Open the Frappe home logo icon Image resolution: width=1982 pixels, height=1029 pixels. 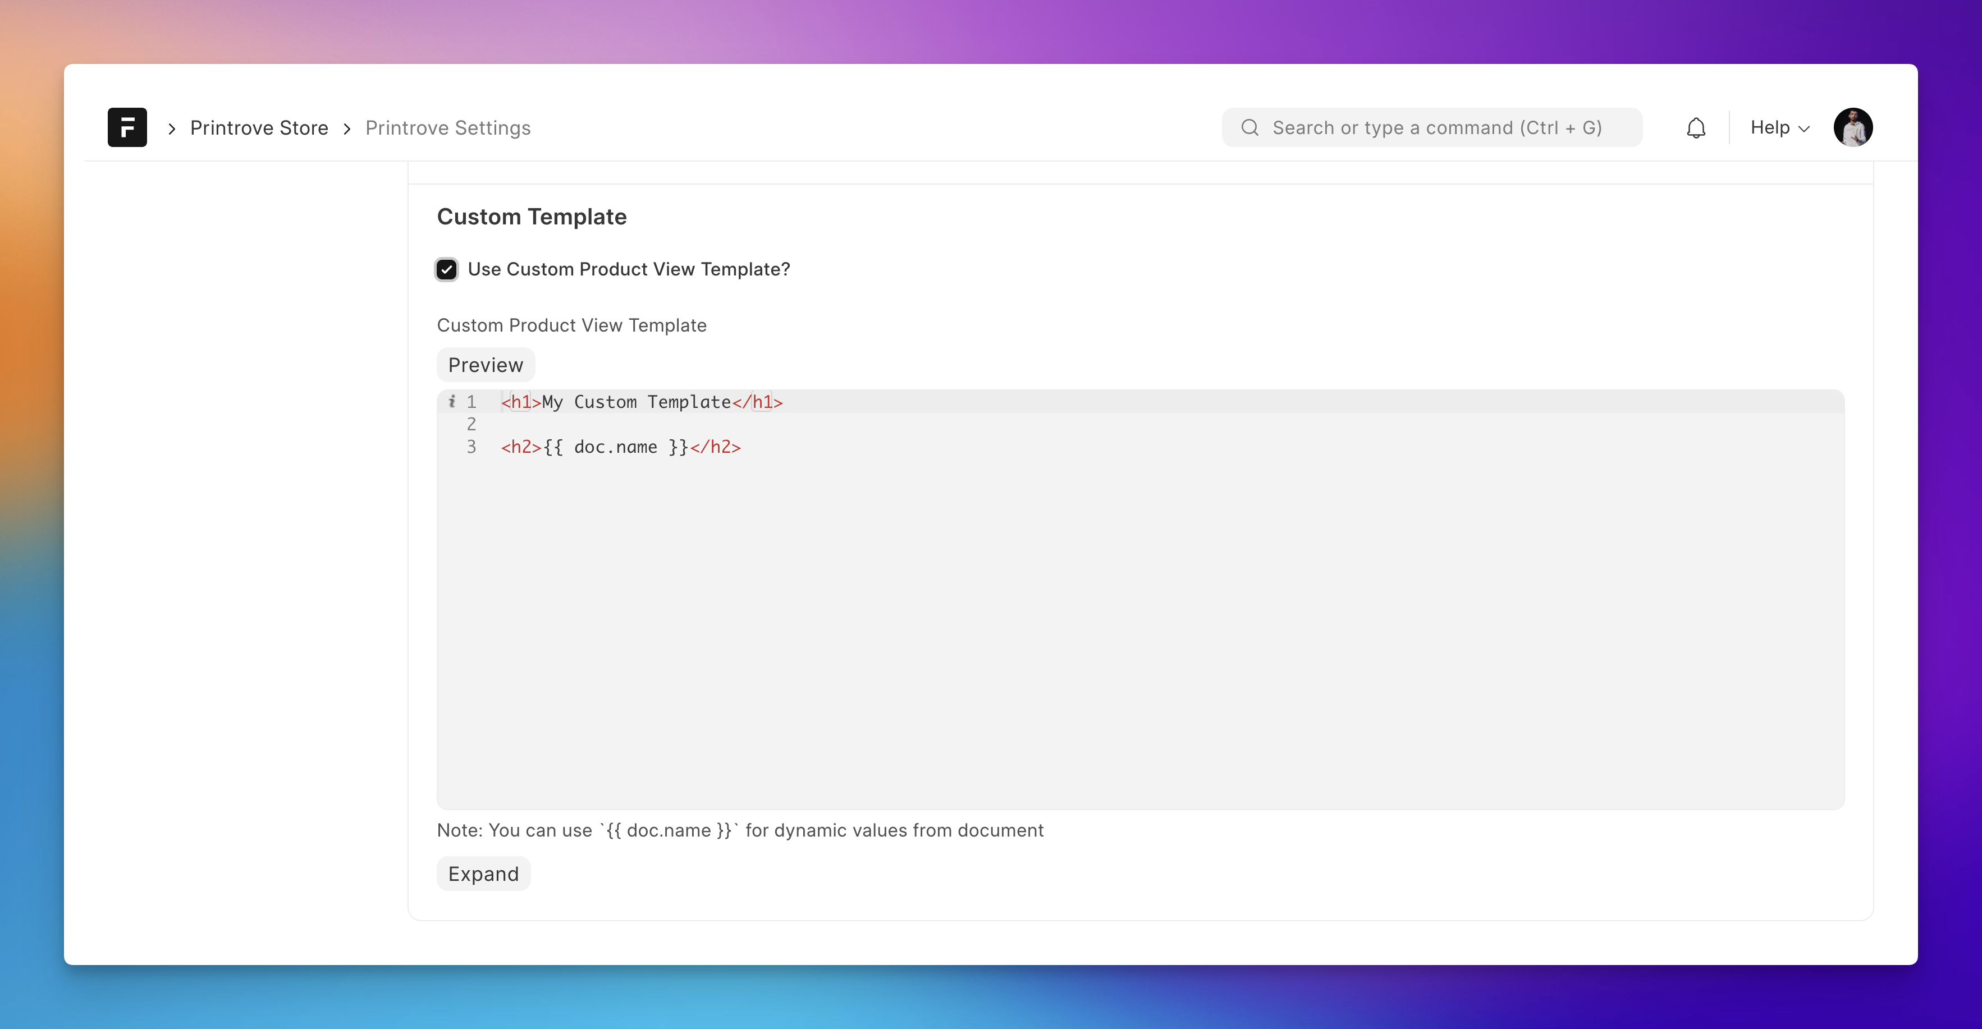click(x=127, y=127)
